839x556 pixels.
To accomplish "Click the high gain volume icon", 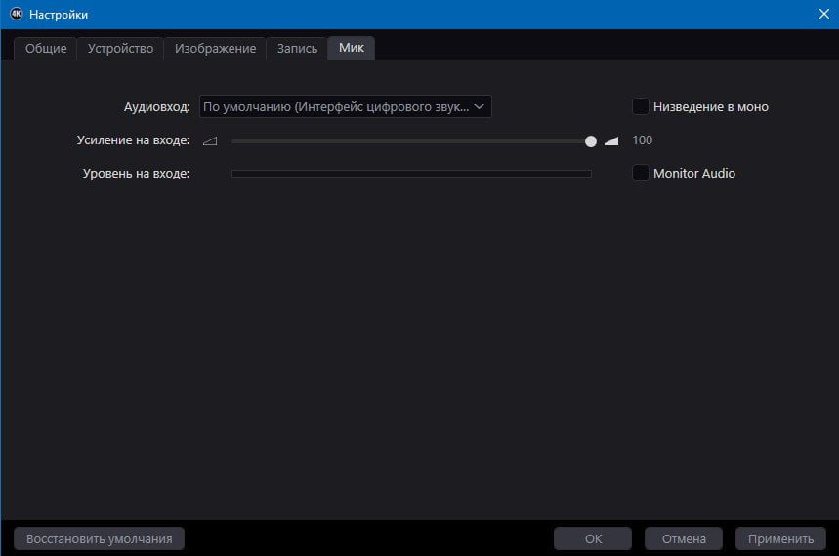I will [x=611, y=140].
